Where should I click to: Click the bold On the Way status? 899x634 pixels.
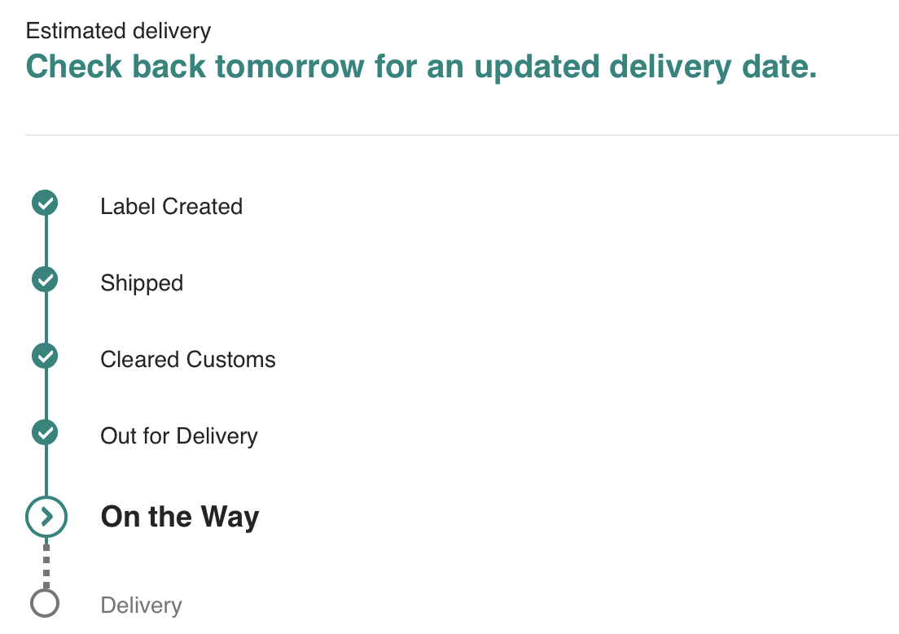click(180, 518)
